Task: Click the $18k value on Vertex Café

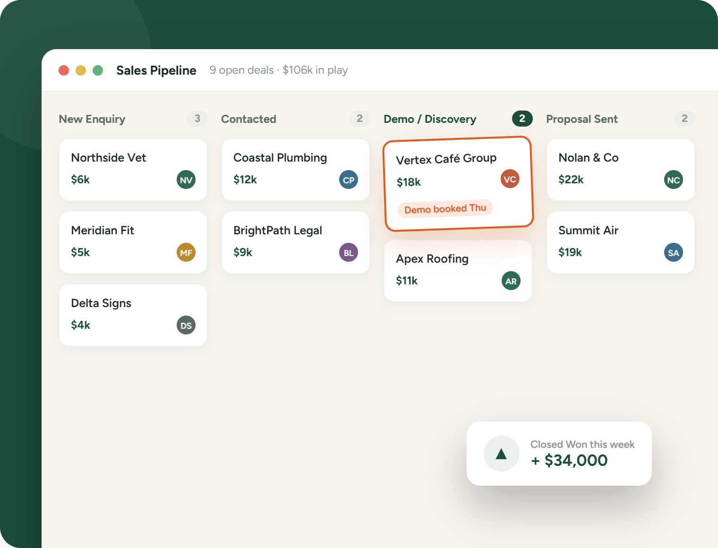Action: click(409, 182)
